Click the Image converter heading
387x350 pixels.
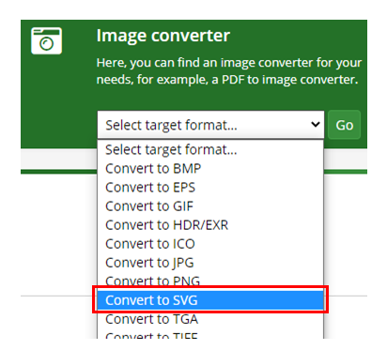(163, 36)
